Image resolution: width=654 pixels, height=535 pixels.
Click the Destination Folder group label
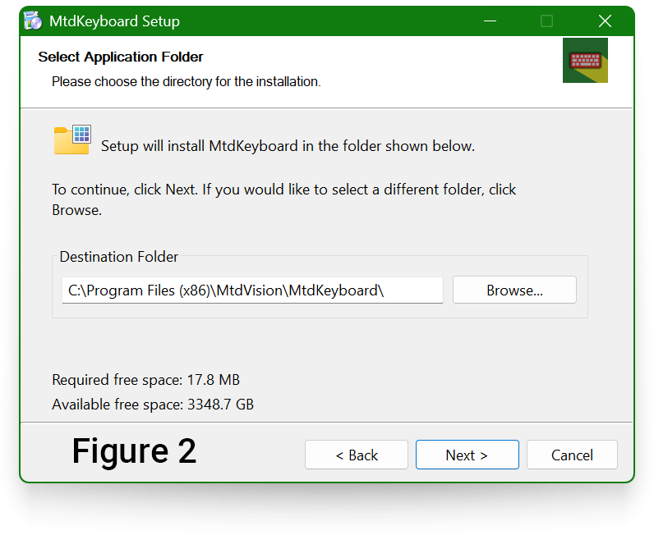click(119, 257)
